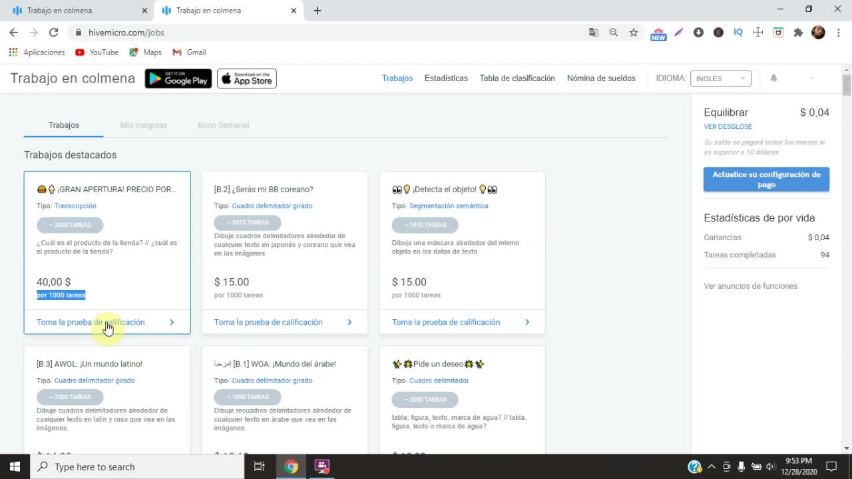Click VER DESGLOSE balance link
Viewport: 852px width, 479px height.
(x=728, y=126)
